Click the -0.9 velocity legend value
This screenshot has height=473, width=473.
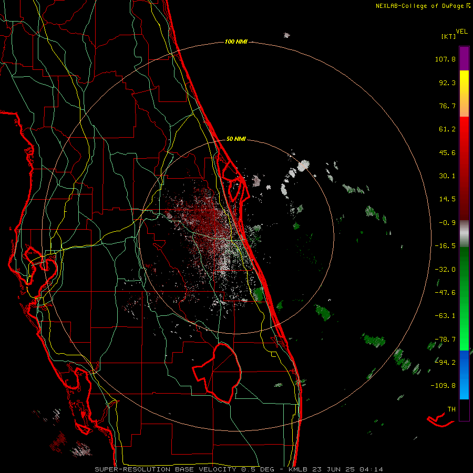(447, 223)
